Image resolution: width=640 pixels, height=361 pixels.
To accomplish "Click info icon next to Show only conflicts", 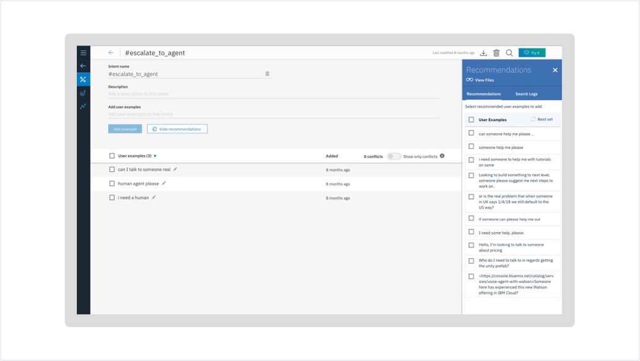I will point(442,156).
